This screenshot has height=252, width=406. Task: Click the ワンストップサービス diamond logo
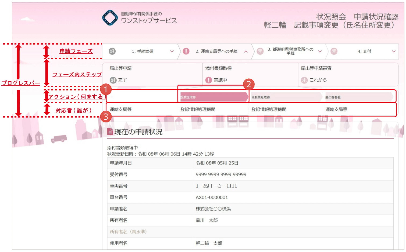click(110, 18)
